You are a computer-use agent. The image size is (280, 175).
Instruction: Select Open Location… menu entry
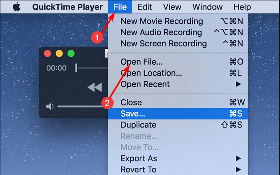coord(178,73)
